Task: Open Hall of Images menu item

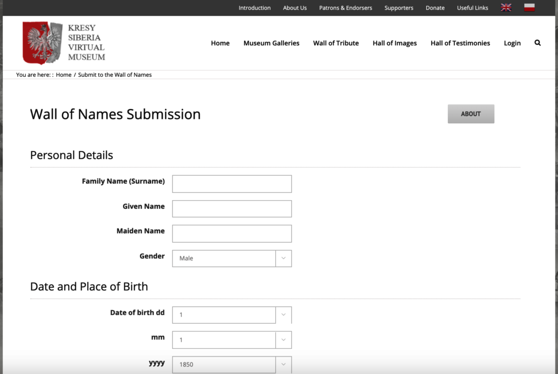Action: pyautogui.click(x=395, y=43)
